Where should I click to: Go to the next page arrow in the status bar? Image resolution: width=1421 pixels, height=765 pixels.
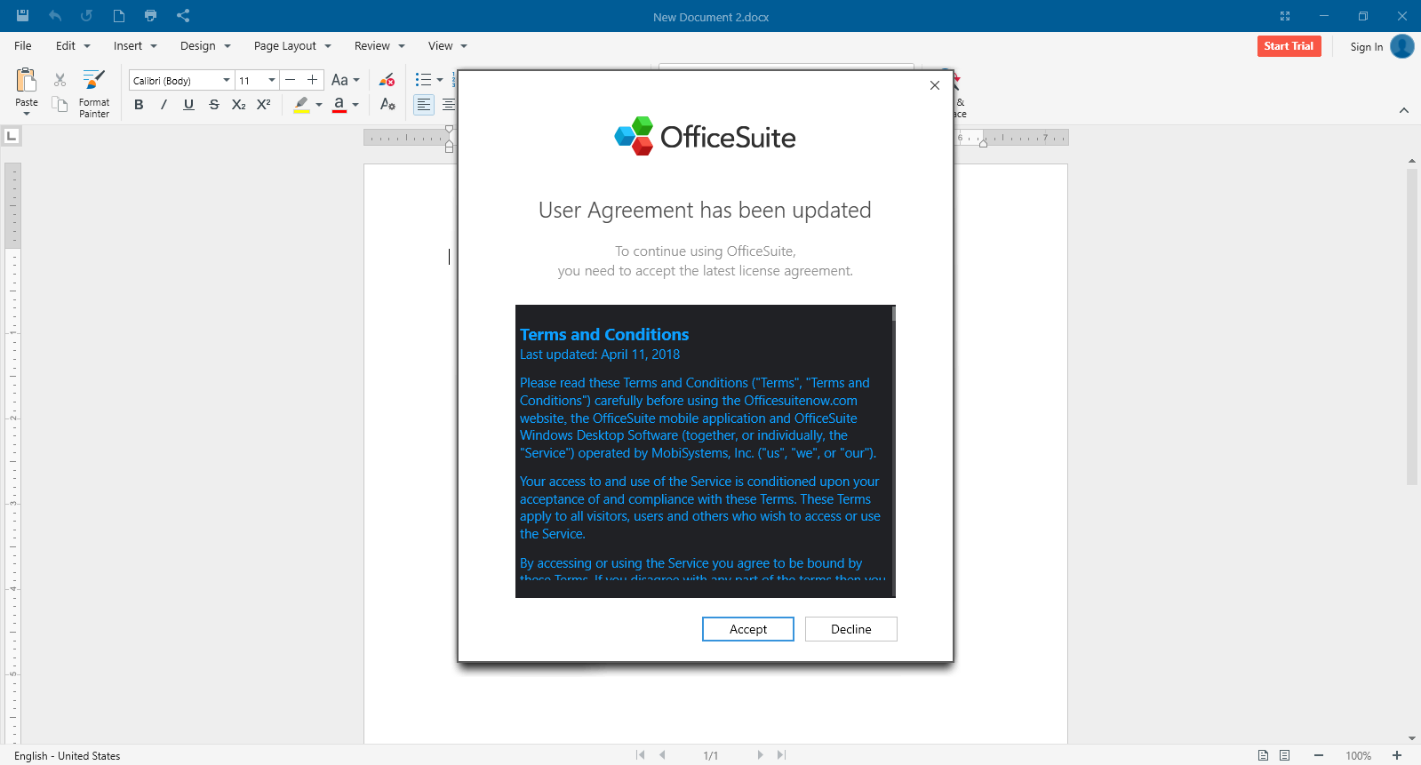click(x=760, y=755)
